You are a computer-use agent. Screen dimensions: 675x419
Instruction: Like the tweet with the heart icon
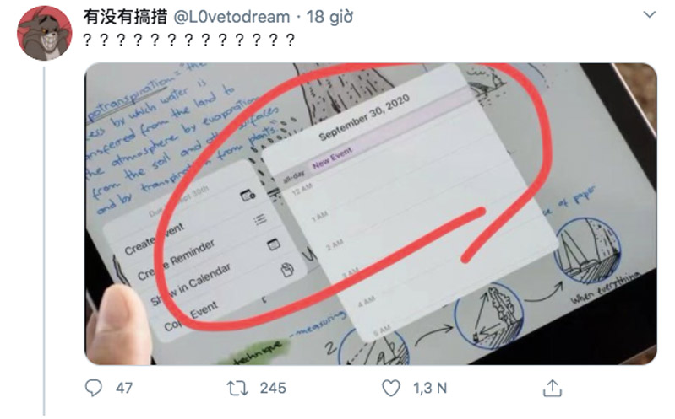pos(391,388)
